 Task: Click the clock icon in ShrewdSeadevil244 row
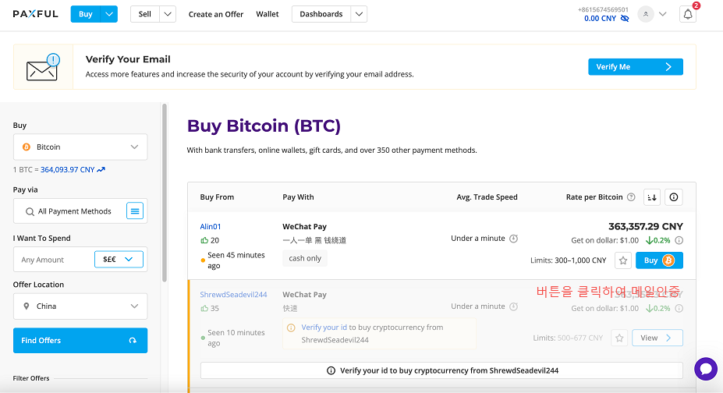pos(513,306)
